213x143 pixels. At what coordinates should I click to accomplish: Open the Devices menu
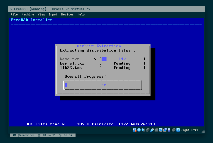[x=67, y=14]
